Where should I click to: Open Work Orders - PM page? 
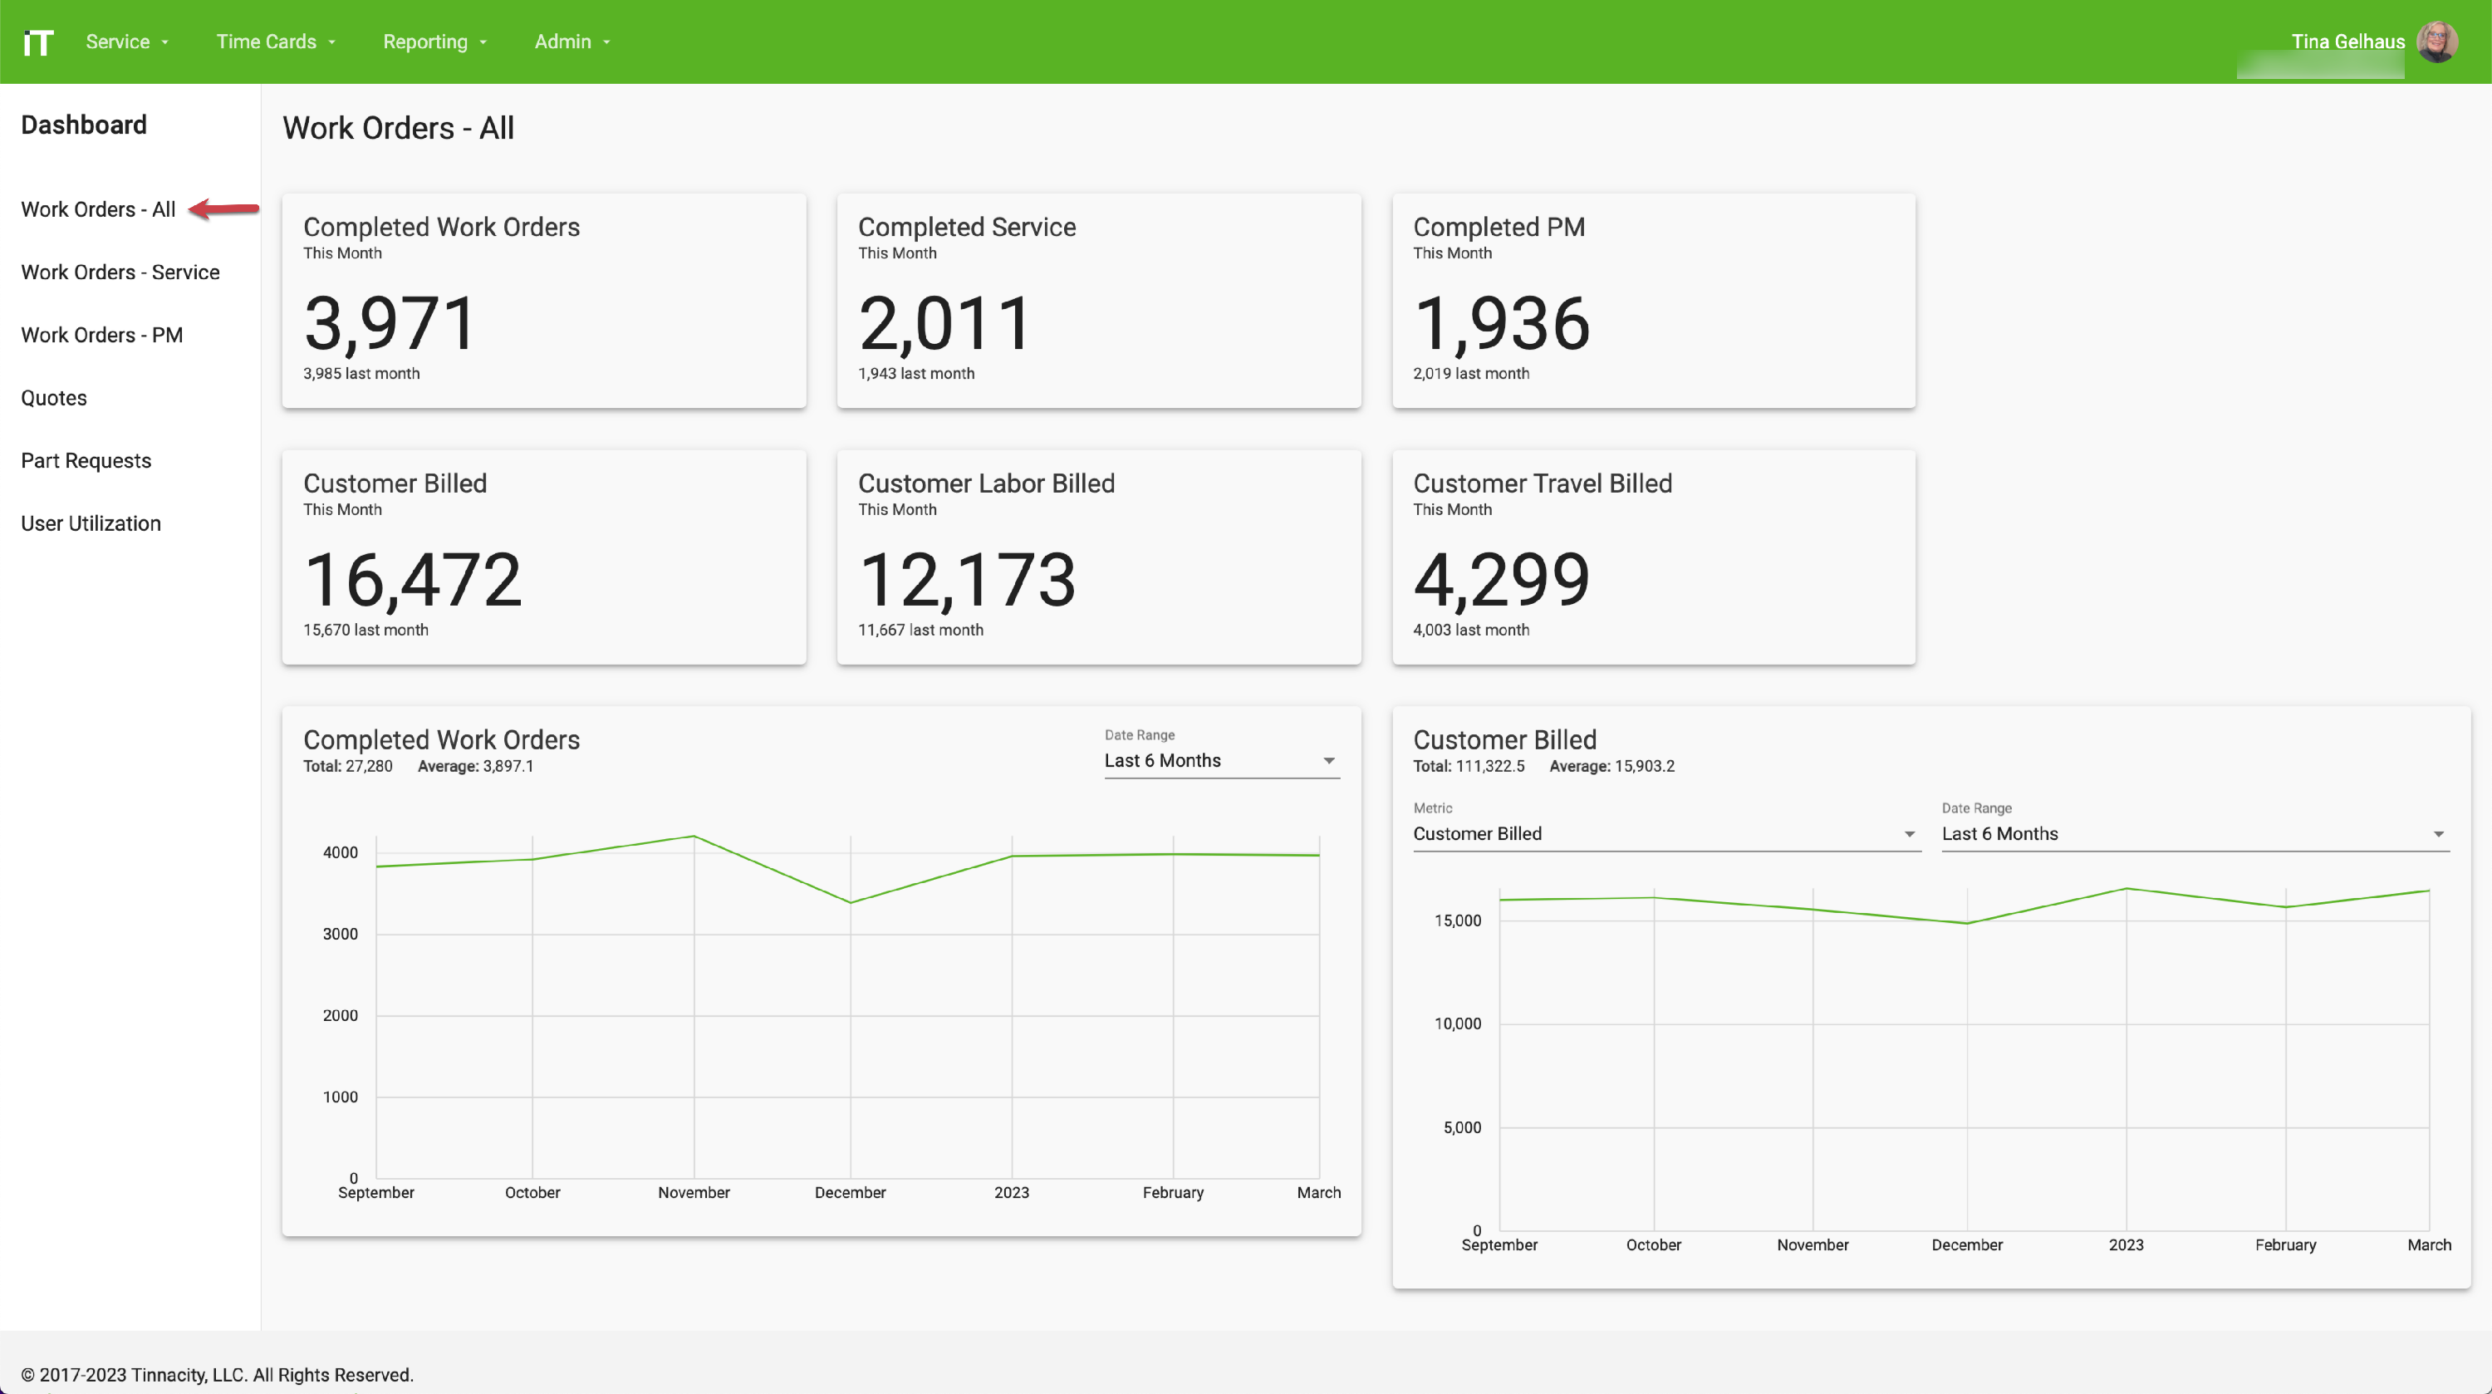coord(101,335)
